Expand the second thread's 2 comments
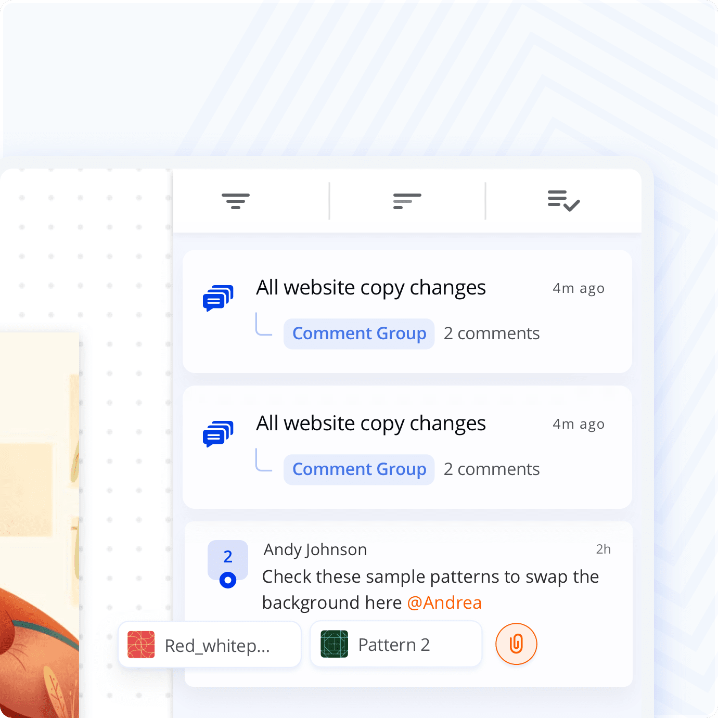Viewport: 718px width, 718px height. coord(492,469)
